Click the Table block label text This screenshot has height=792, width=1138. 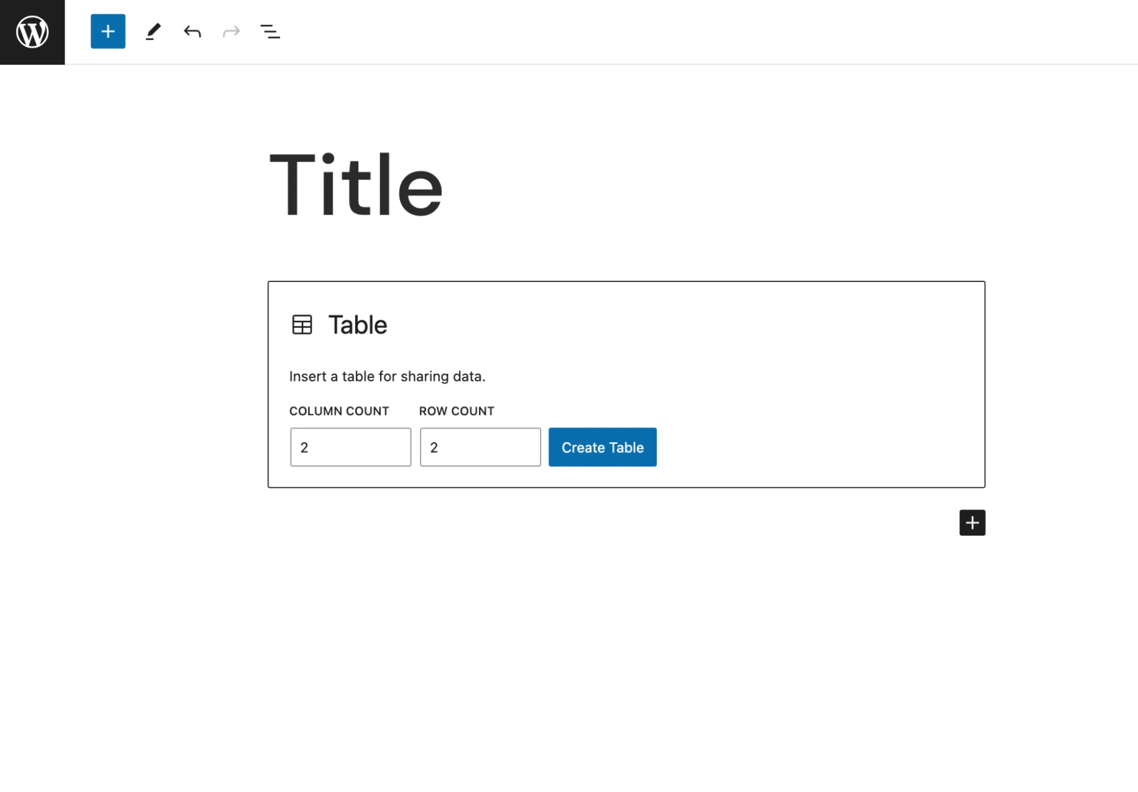click(x=356, y=325)
